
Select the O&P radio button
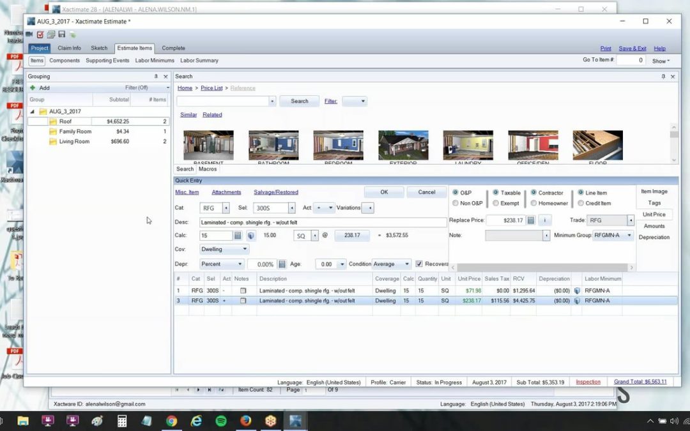point(456,193)
